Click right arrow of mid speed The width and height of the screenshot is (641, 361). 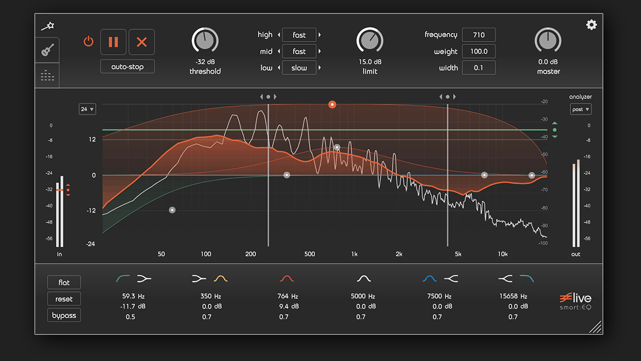click(x=320, y=51)
